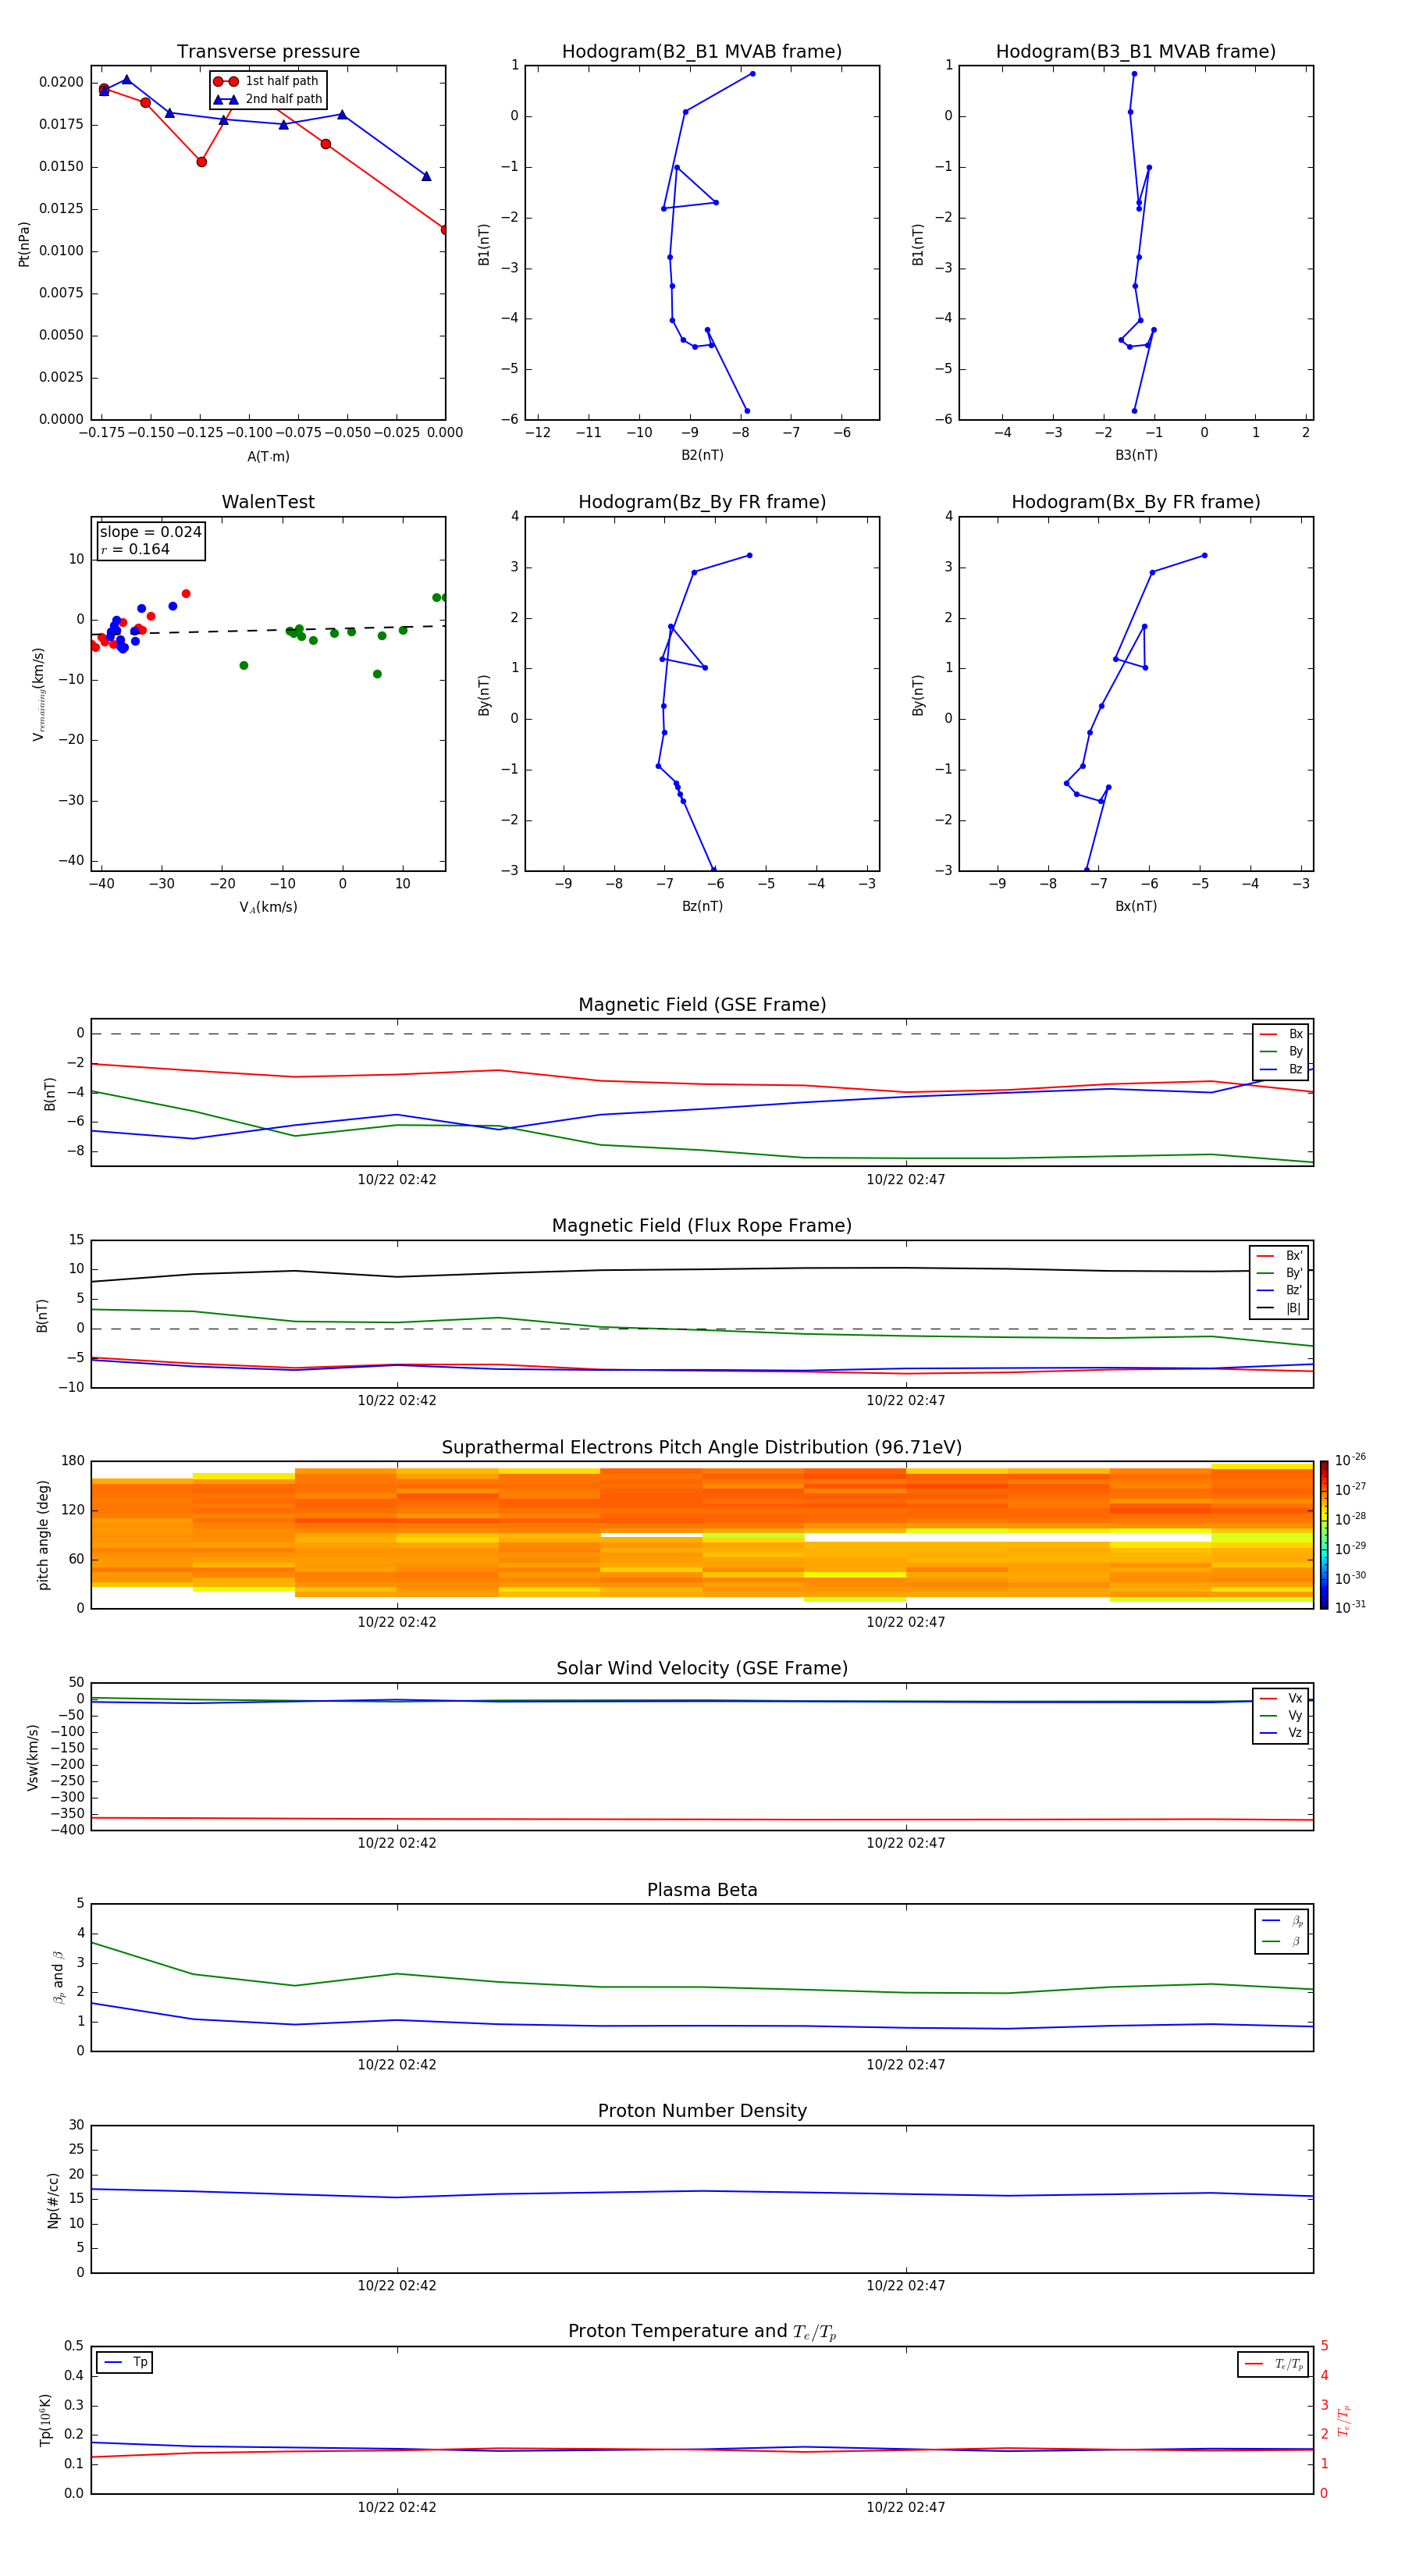Screen dimensions: 1405x2576
Task: Click the 'Hodogram(Bx_By FR frame)' title
Action: pyautogui.click(x=1136, y=502)
